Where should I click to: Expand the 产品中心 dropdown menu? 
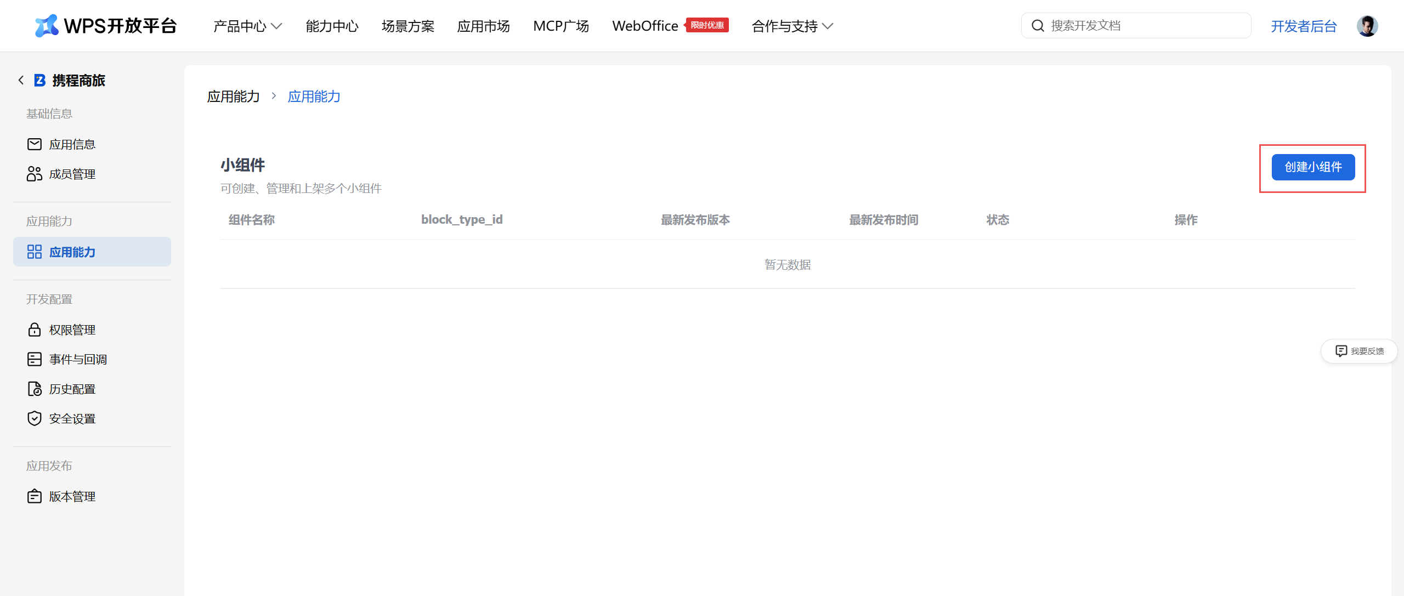(x=247, y=26)
